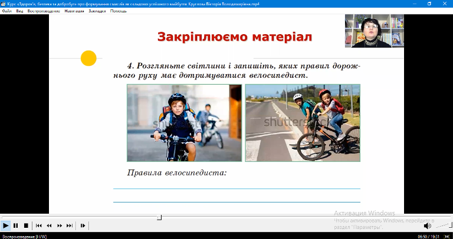The height and width of the screenshot is (239, 453).
Task: Click the Правила велосипедиста text
Action: [x=177, y=172]
